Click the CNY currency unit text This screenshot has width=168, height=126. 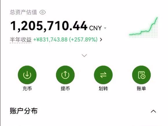click(95, 28)
